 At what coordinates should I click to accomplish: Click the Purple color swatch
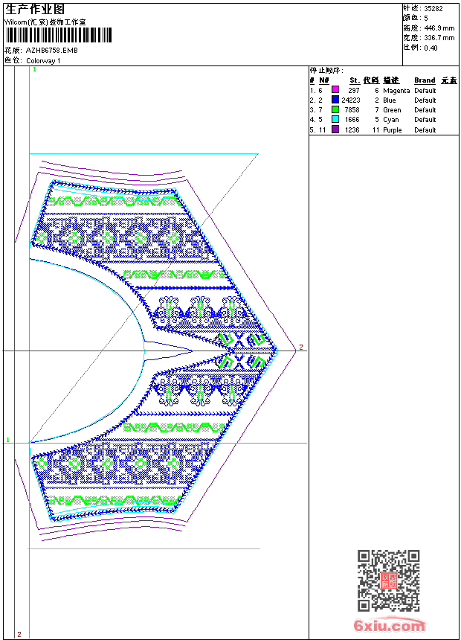(x=335, y=129)
